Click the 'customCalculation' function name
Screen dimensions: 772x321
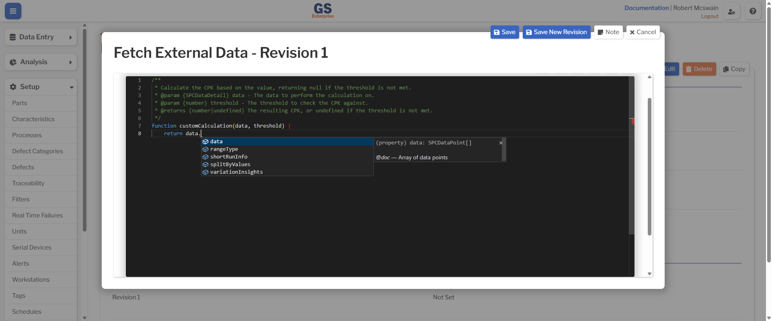pos(205,126)
